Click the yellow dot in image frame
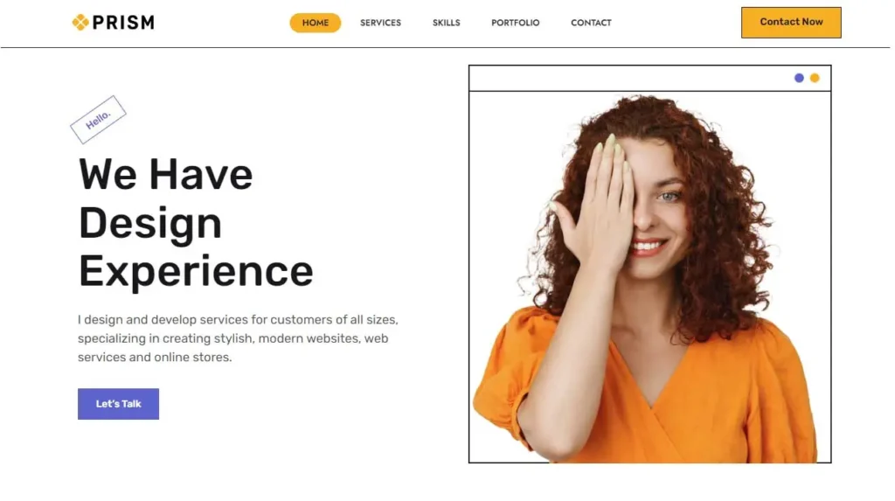Screen dimensions: 895x501 point(815,78)
